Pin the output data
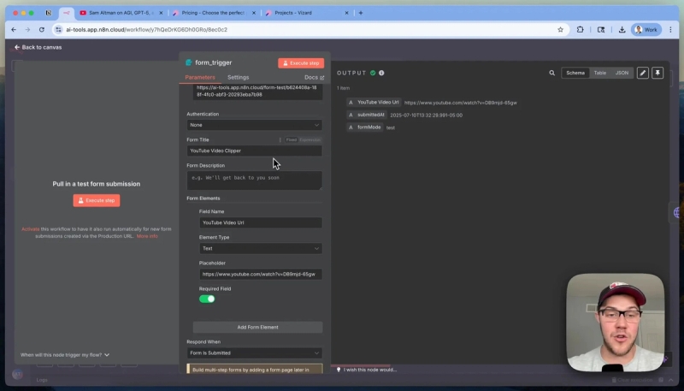Viewport: 684px width, 391px height. 657,73
